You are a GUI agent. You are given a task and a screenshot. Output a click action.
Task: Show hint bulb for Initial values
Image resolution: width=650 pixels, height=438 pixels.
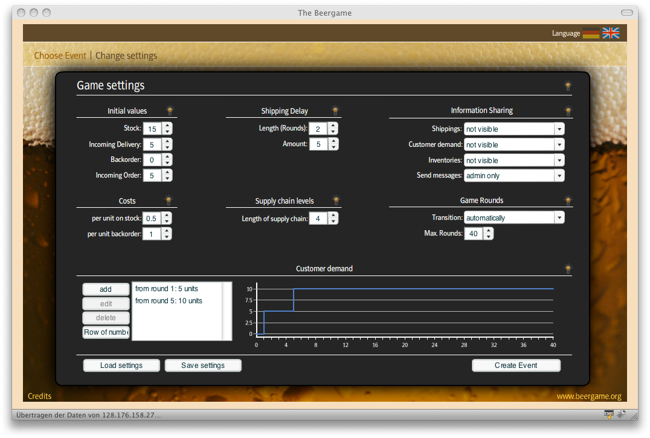coord(170,110)
